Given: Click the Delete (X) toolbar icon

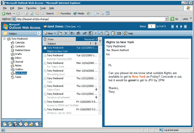Looking at the screenshot, I should [x=66, y=33].
